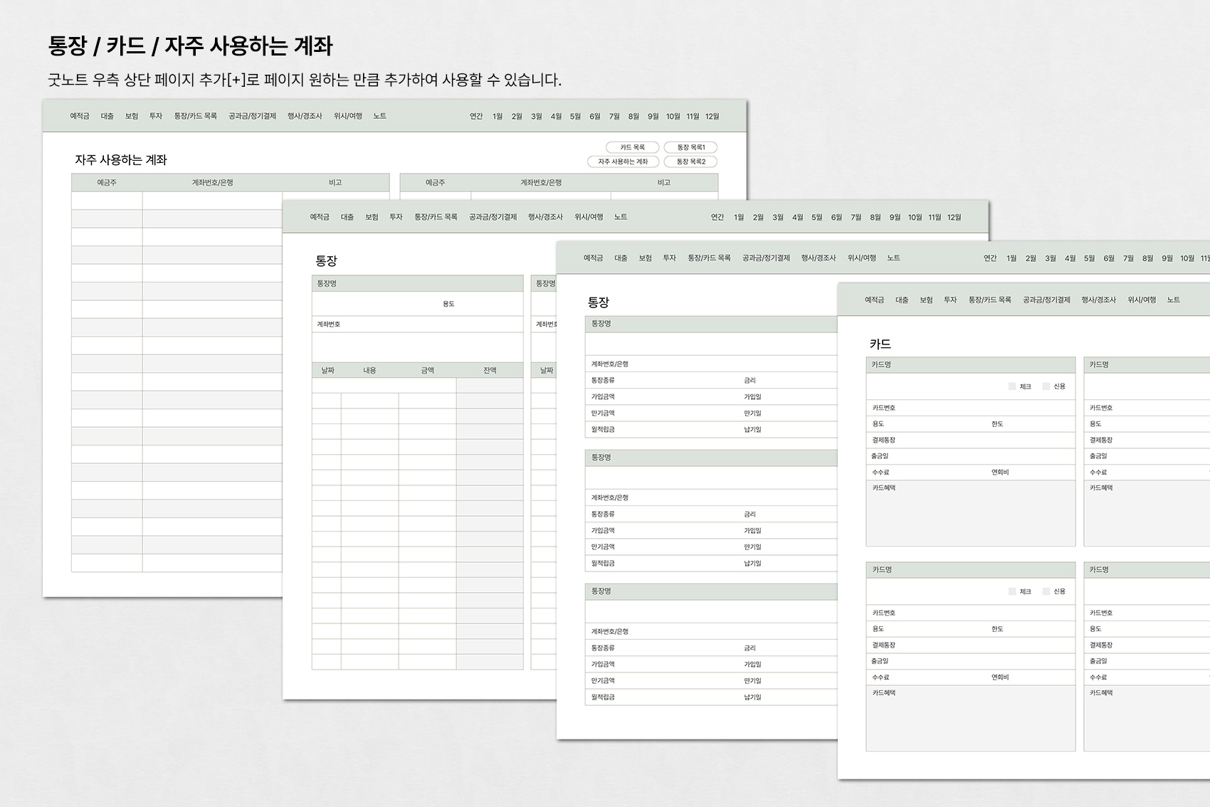Viewport: 1210px width, 807px height.
Task: Open 위시/여행 tab on first page
Action: pos(348,116)
